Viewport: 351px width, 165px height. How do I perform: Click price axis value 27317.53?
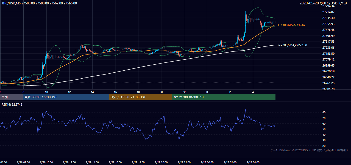pyautogui.click(x=328, y=42)
